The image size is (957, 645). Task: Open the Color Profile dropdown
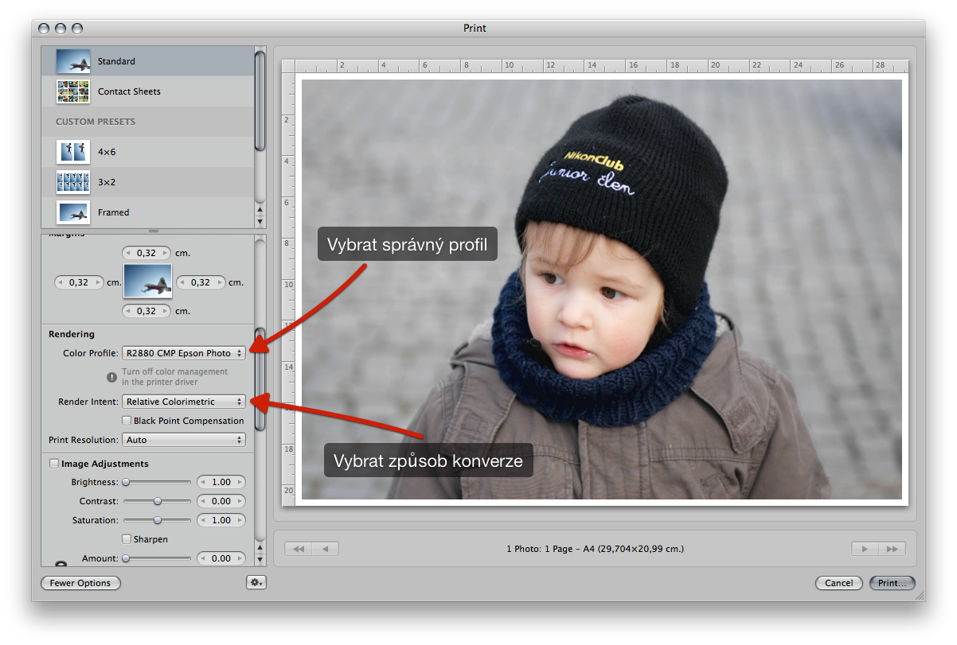(x=183, y=353)
